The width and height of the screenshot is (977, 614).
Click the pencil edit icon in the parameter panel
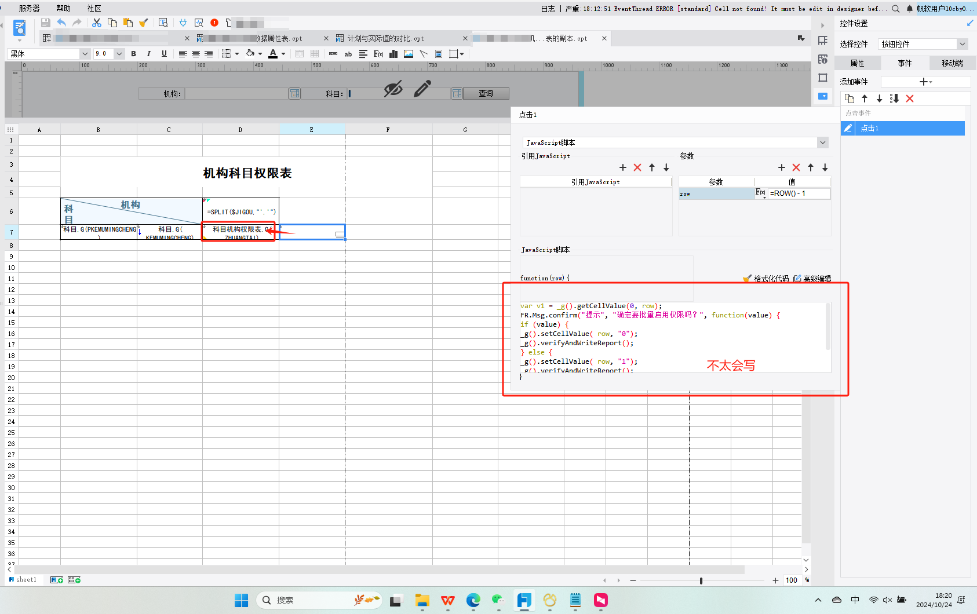coord(422,89)
